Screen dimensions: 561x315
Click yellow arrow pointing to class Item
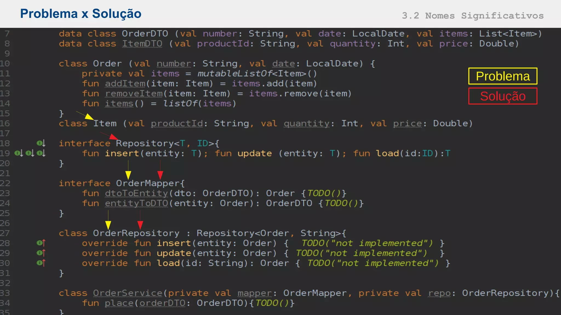point(88,117)
